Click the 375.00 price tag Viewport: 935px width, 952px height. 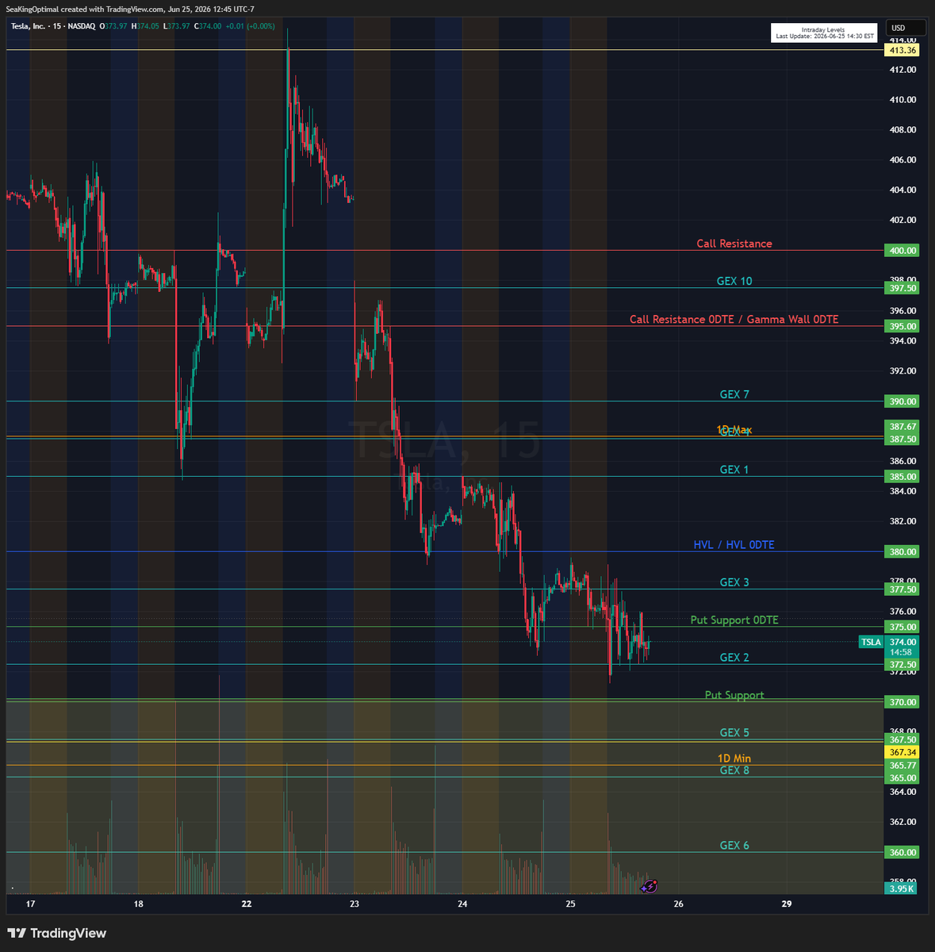(x=902, y=628)
